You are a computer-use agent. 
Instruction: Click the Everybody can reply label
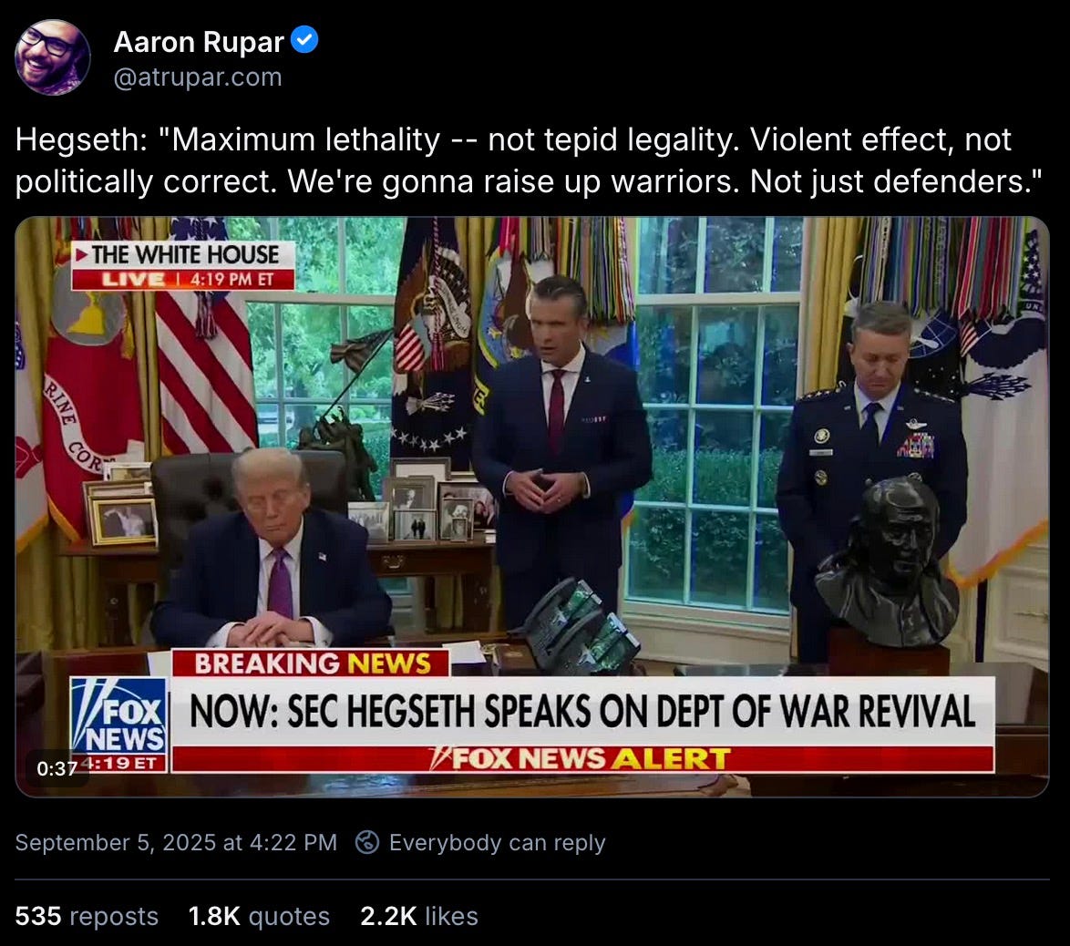[497, 842]
